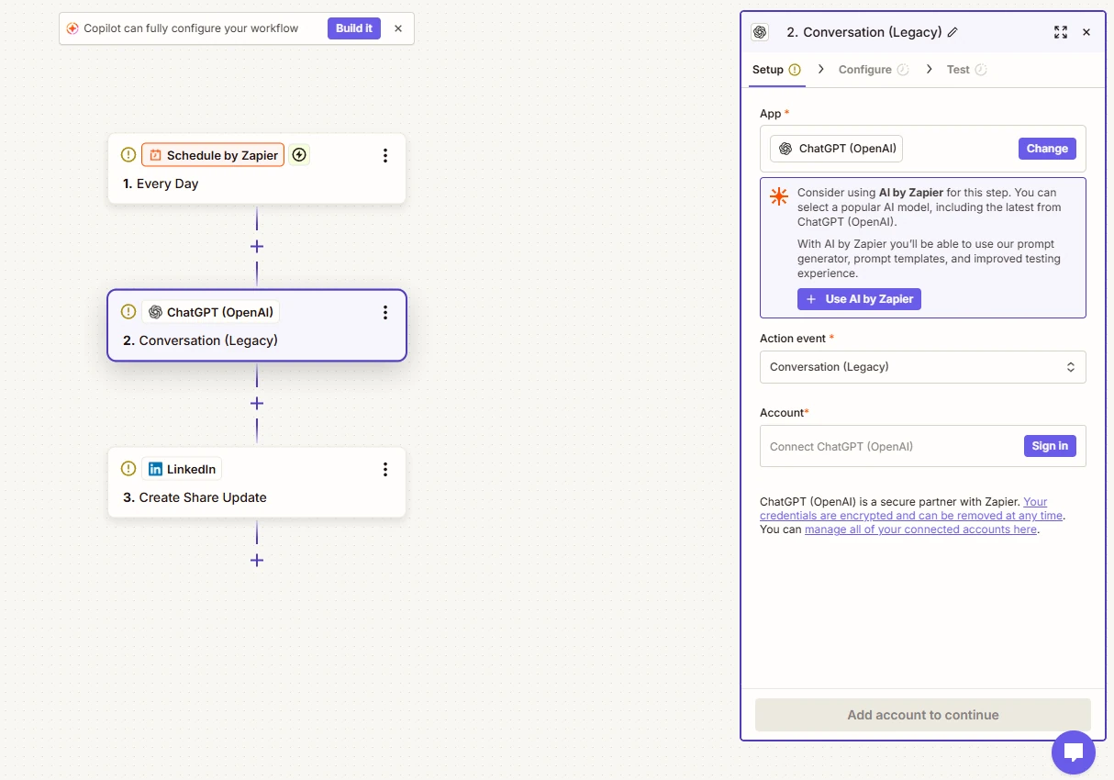Click warning icon on Conversation (Legacy) step
This screenshot has width=1114, height=780.
tap(128, 312)
